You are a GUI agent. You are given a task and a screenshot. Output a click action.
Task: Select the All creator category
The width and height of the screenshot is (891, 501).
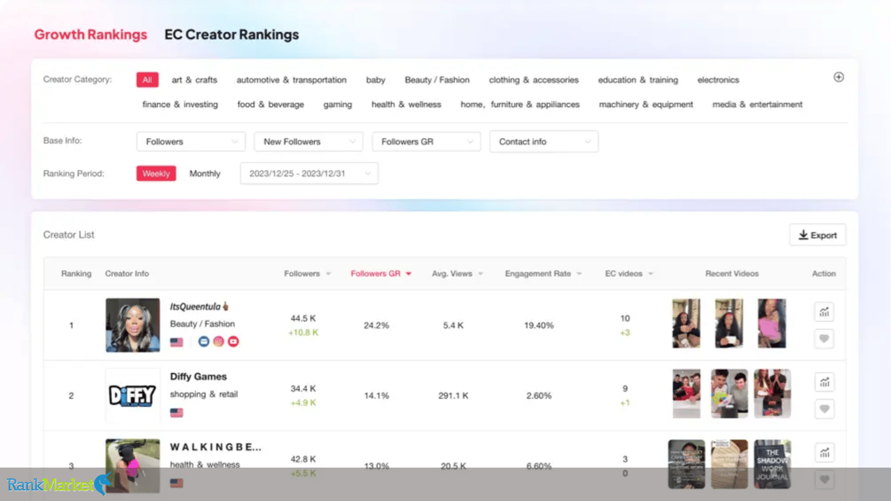(x=147, y=80)
